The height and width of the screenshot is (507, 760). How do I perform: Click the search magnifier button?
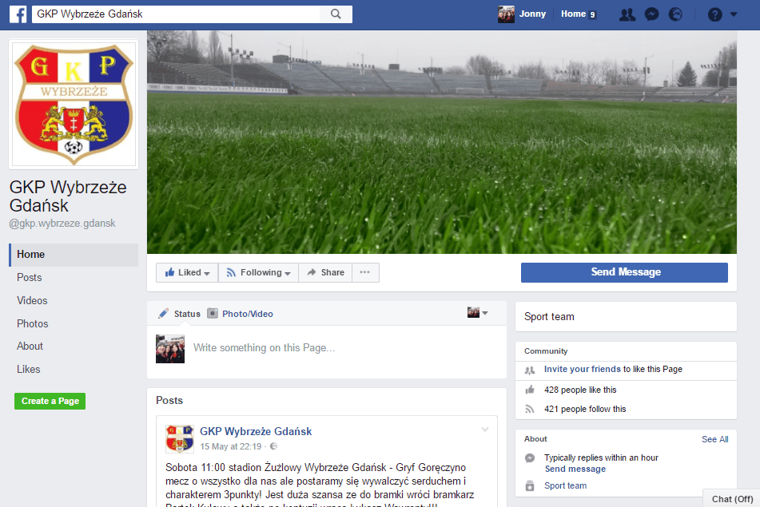336,14
